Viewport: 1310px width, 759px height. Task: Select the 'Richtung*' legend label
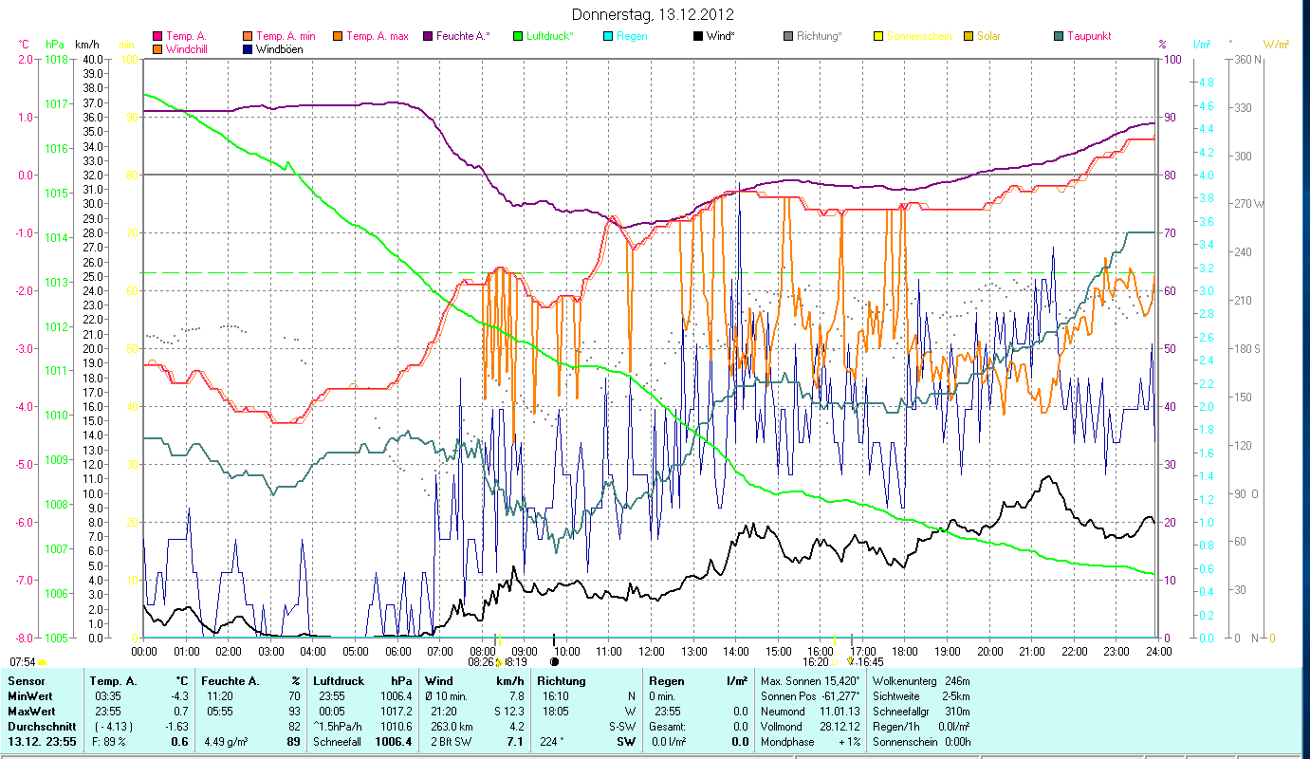point(820,36)
